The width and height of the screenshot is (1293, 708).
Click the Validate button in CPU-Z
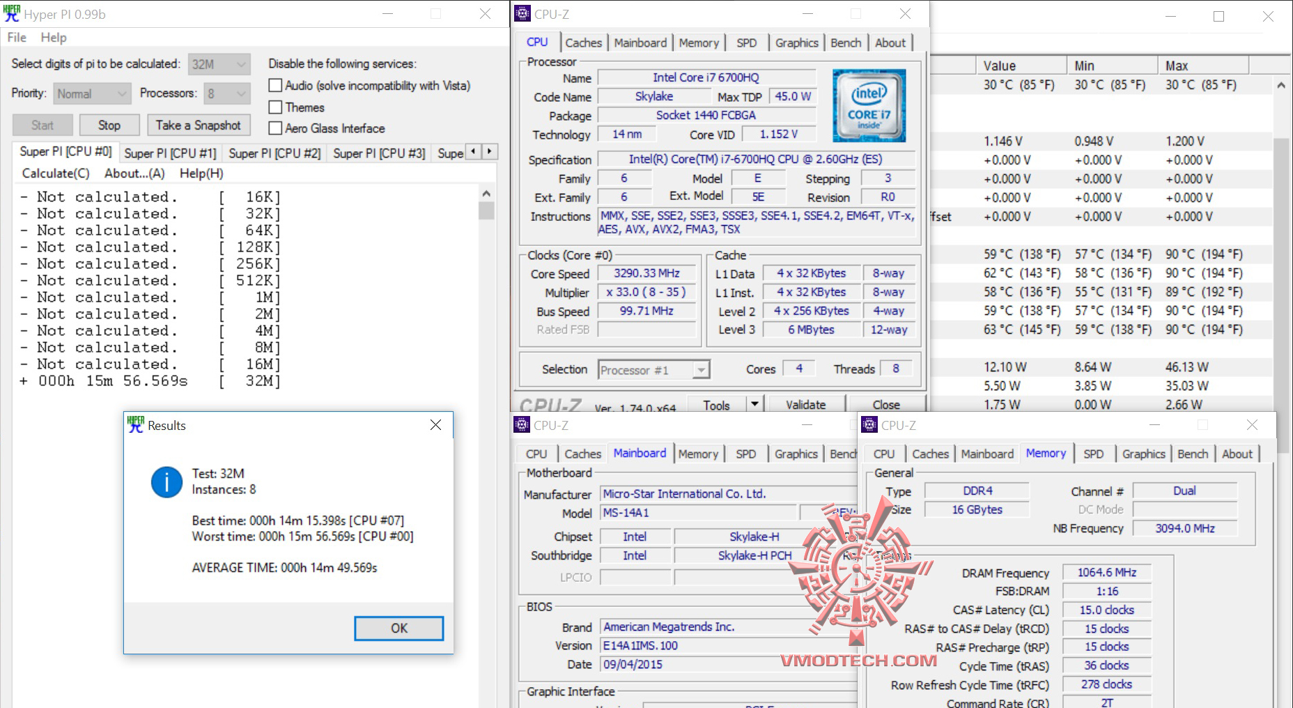[x=805, y=404]
